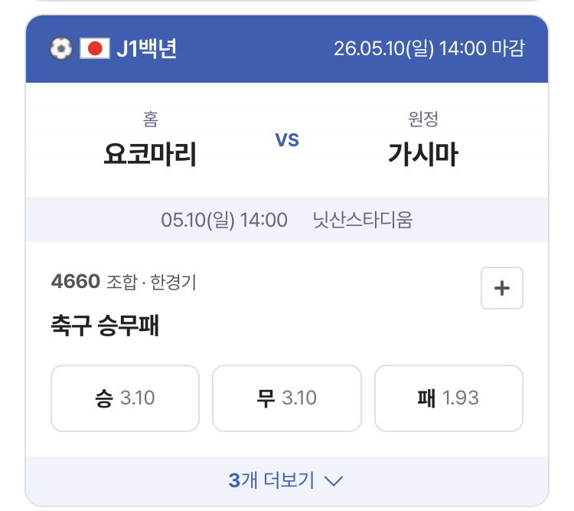Select the 패 1.93 odds option
Viewport: 574px width, 511px height.
coord(448,398)
